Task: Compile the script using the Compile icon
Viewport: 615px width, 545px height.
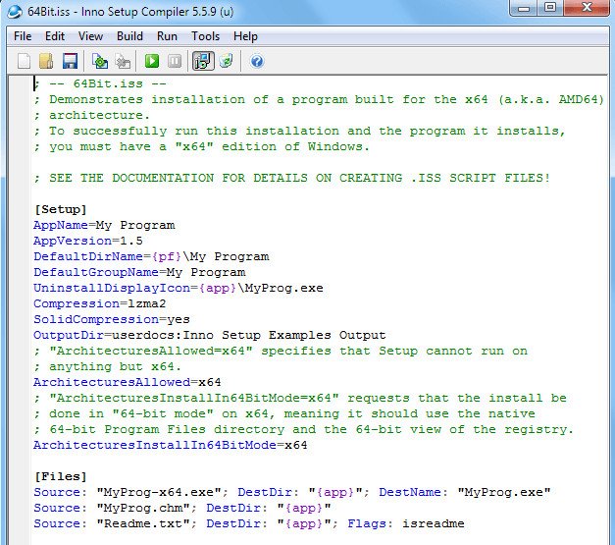Action: pyautogui.click(x=100, y=61)
